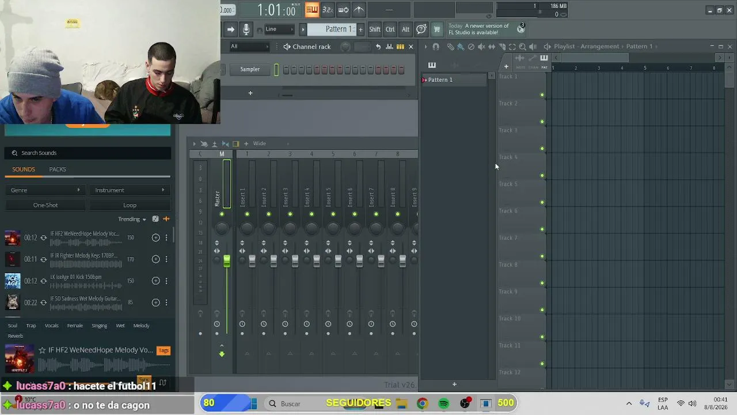Viewport: 737px width, 415px height.
Task: Add a new pattern with plus button
Action: (x=361, y=29)
